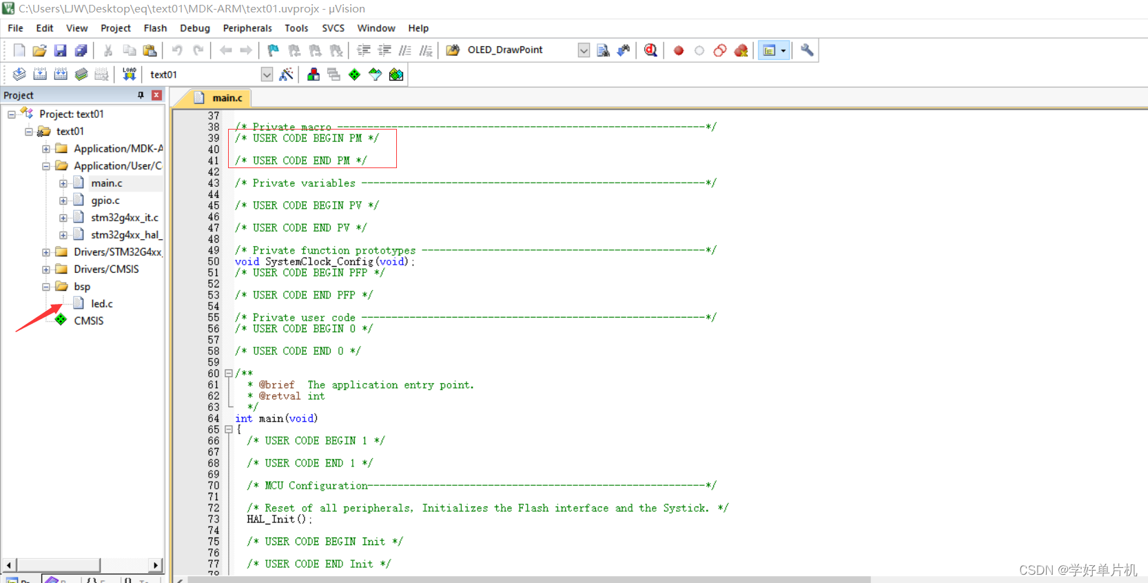Collapse text01 target node
Viewport: 1148px width, 583px height.
[29, 132]
